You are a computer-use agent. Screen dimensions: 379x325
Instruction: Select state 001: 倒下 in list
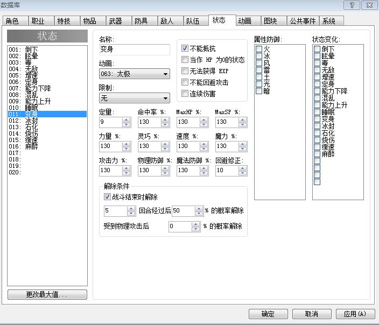(x=47, y=50)
